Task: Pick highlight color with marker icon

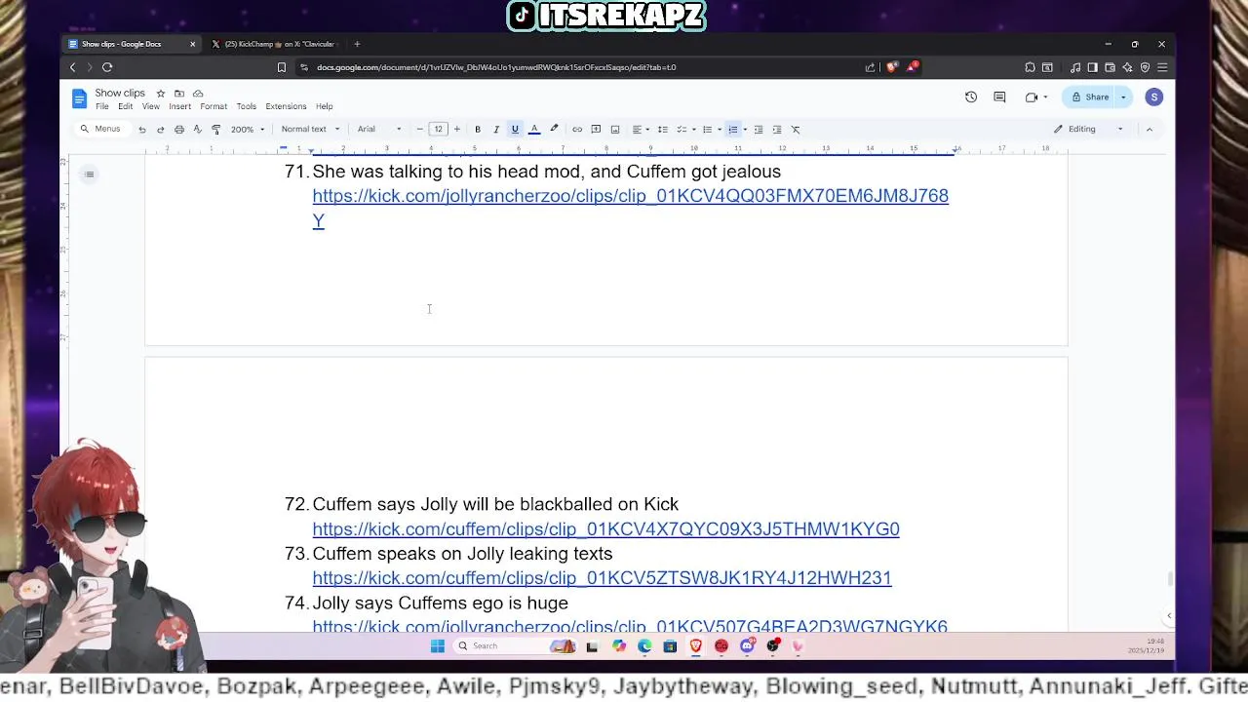Action: [554, 130]
